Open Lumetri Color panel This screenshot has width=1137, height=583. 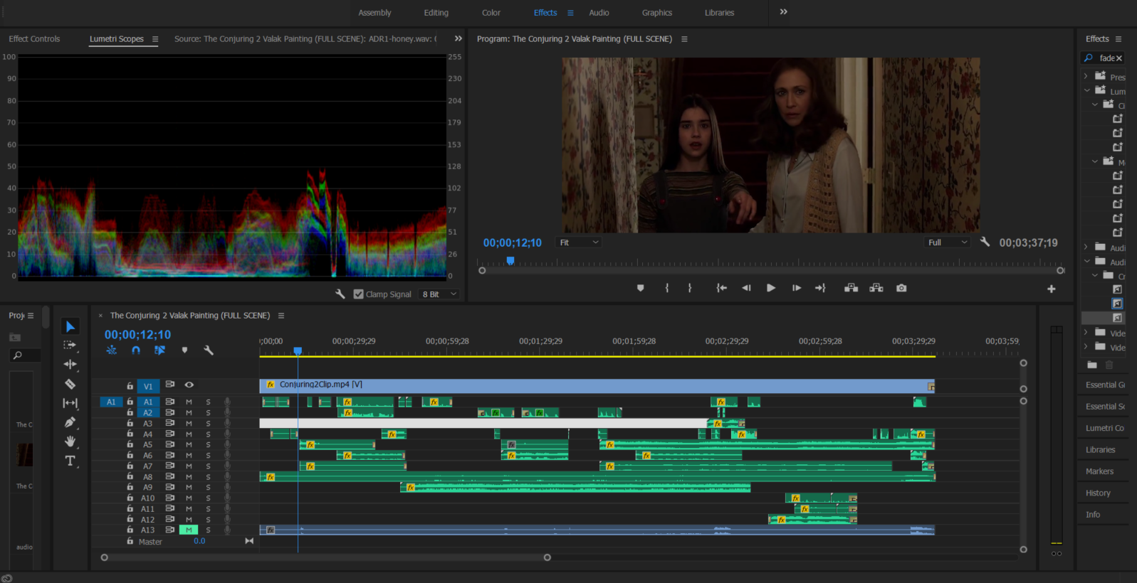1104,428
